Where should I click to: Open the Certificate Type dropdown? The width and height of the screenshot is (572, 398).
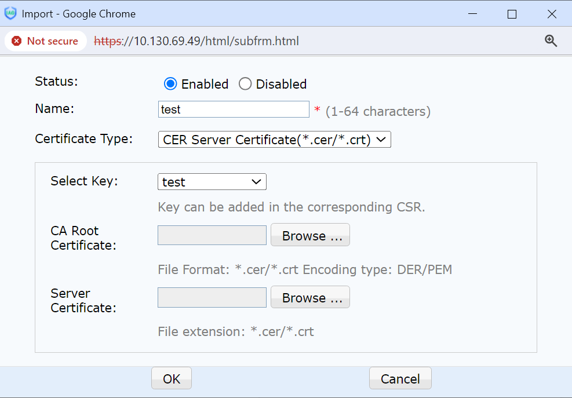[x=274, y=140]
